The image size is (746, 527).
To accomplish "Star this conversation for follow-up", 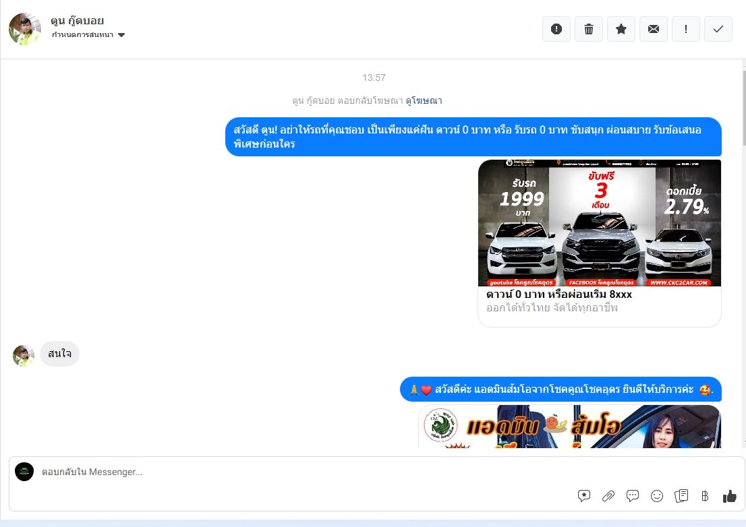I will pyautogui.click(x=621, y=29).
